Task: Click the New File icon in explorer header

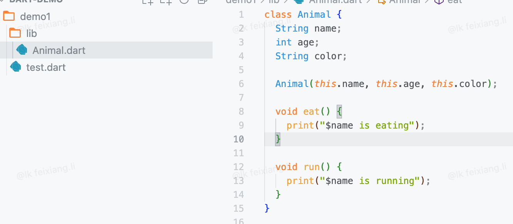Action: point(148,1)
